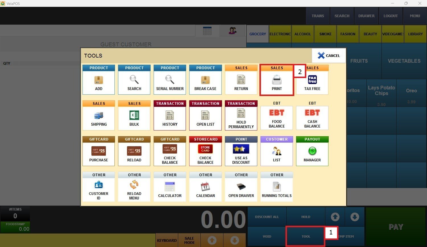Toggle Sale Mode at the bottom
The width and height of the screenshot is (427, 247).
pyautogui.click(x=189, y=240)
